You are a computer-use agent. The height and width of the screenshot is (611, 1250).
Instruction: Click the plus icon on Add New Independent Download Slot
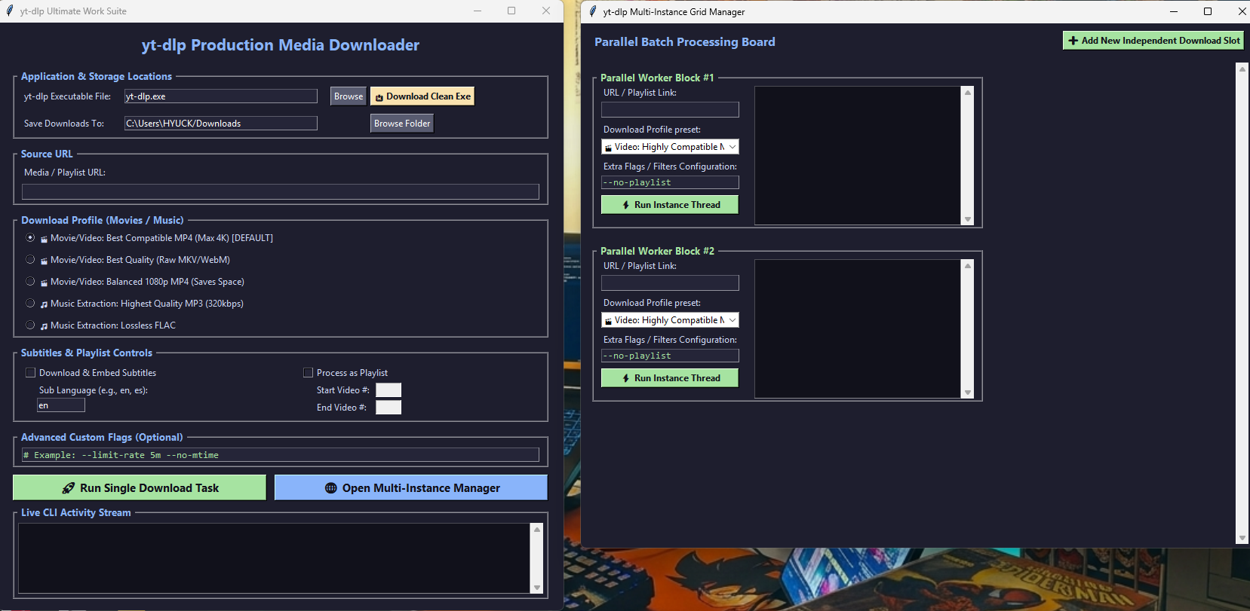(1073, 41)
